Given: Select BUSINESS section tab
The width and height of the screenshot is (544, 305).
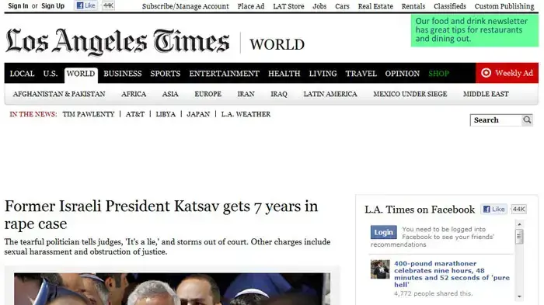Looking at the screenshot, I should (x=123, y=74).
